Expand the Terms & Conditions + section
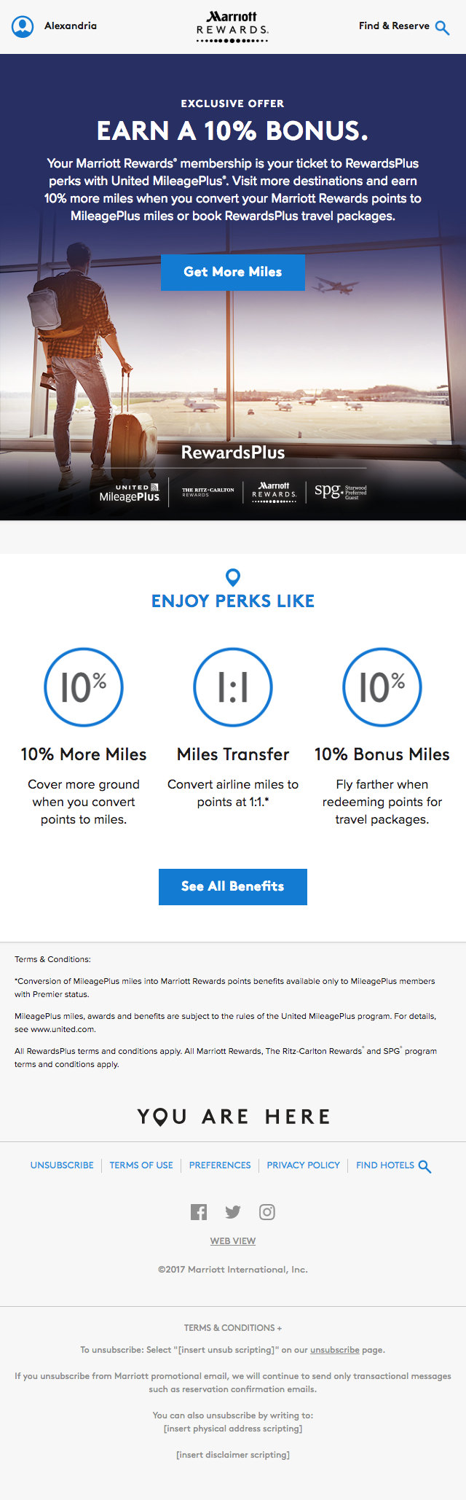The height and width of the screenshot is (1500, 466). point(233,1328)
